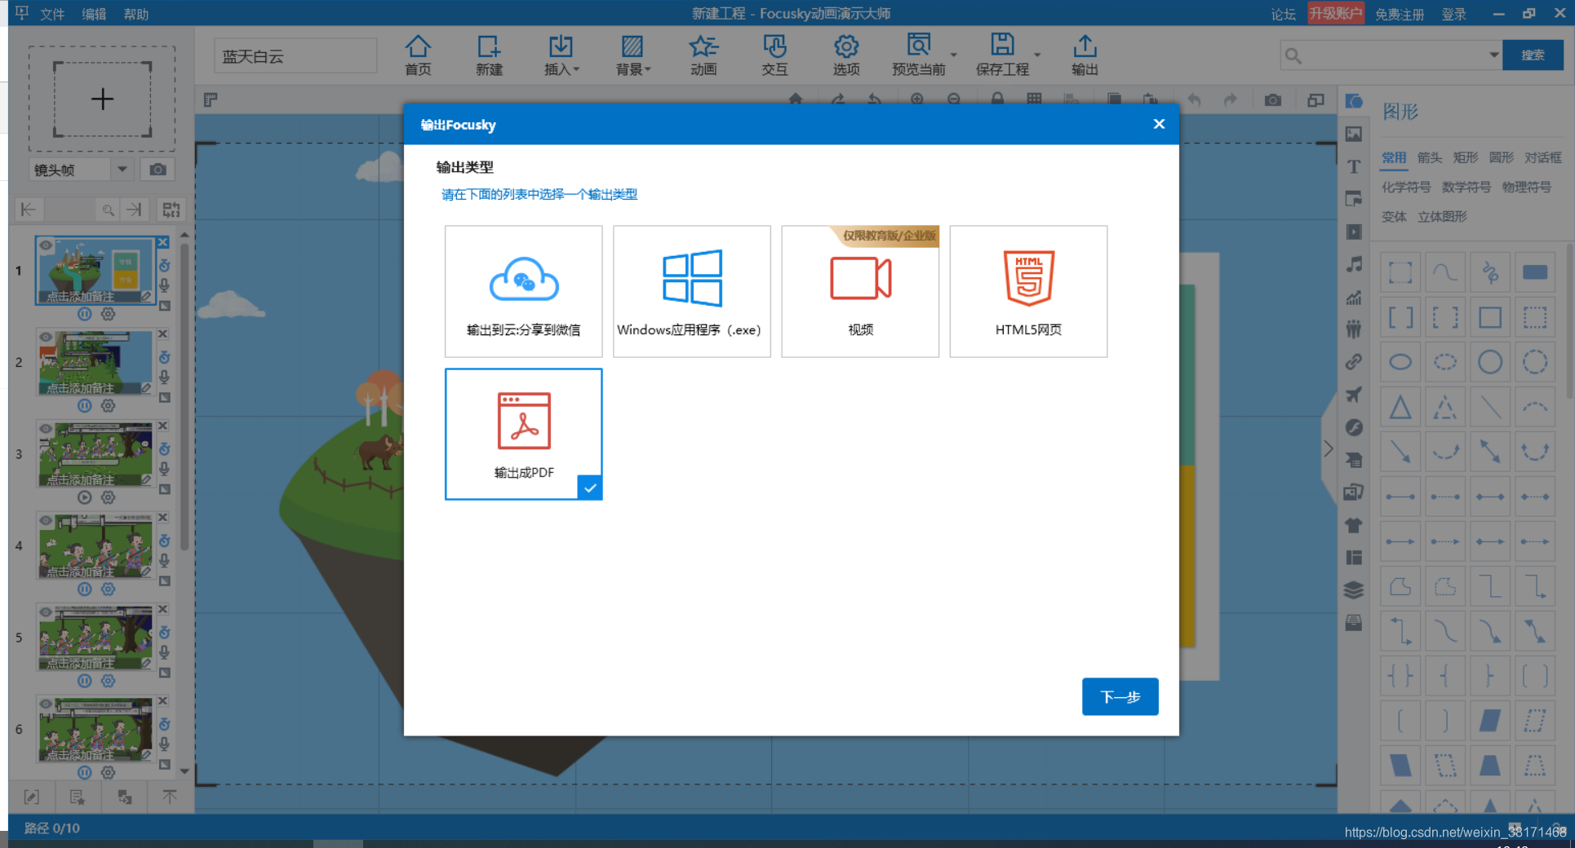Expand the save project dropdown arrow
The image size is (1575, 848).
pos(1037,55)
